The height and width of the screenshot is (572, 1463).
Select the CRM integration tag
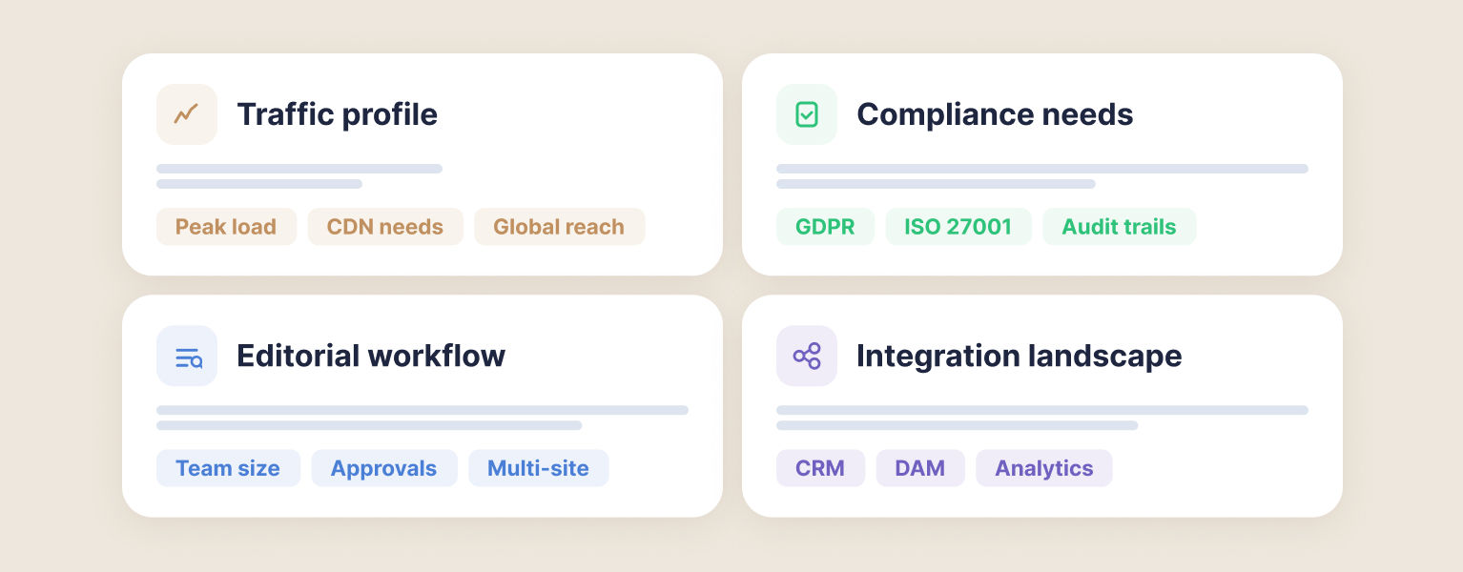point(820,468)
